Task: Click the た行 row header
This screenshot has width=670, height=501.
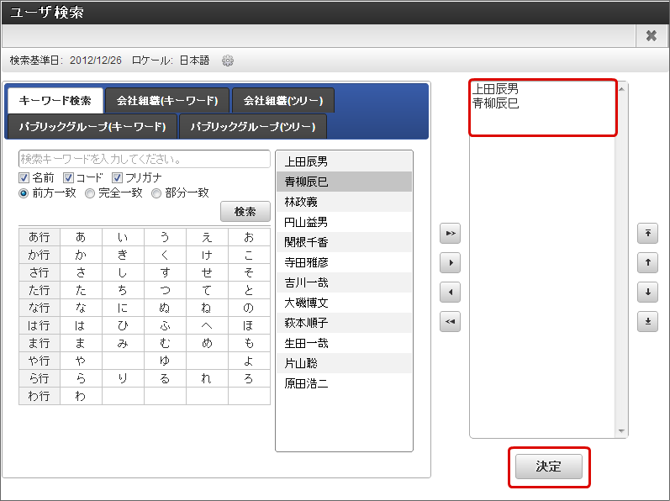Action: [39, 290]
